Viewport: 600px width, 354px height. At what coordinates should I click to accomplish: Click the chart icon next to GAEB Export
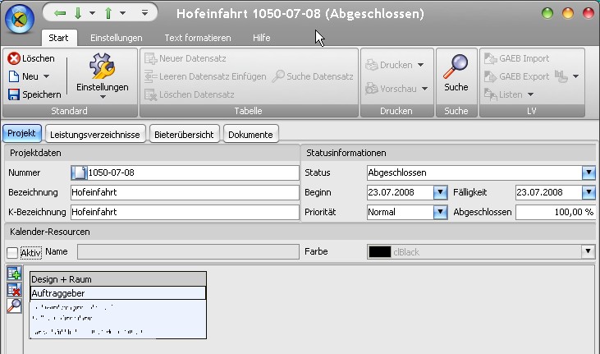click(561, 76)
